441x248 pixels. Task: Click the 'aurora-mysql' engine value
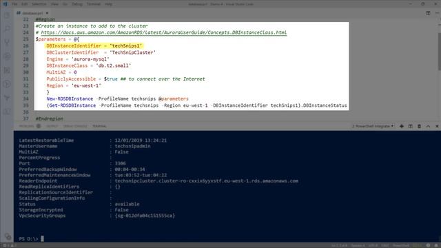(90, 59)
